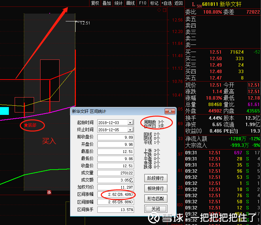This screenshot has height=225, width=261.
Task: Click the axis price label 12.56
Action: click(177, 20)
